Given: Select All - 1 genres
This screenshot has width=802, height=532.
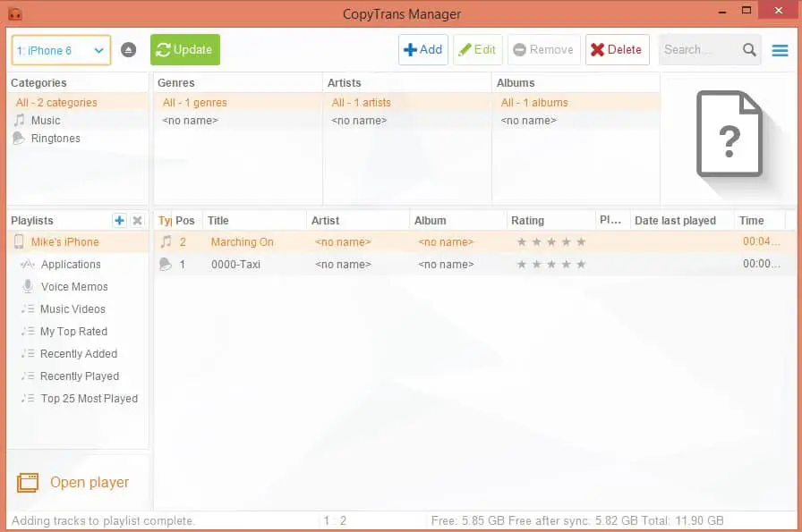Looking at the screenshot, I should pyautogui.click(x=238, y=102).
